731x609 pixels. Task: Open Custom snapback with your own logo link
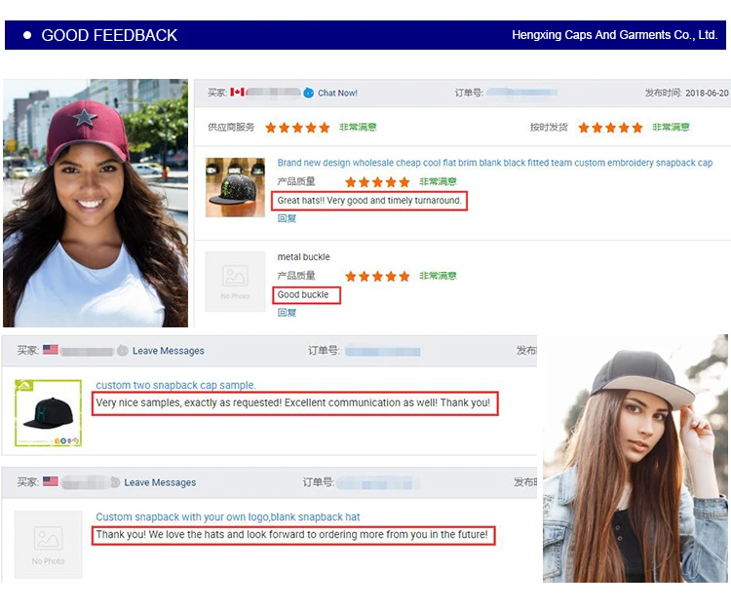(228, 517)
